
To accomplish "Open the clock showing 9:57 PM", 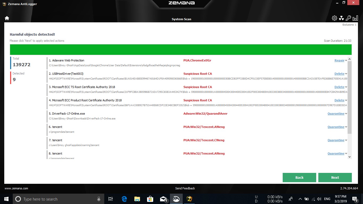I will coord(340,199).
